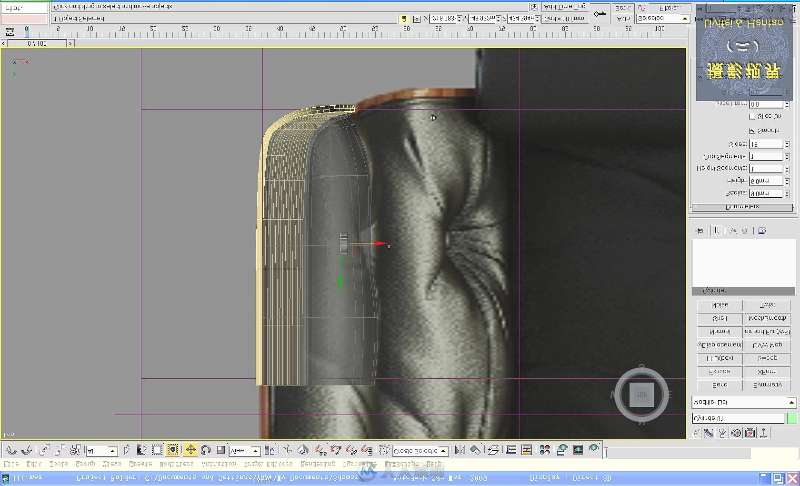Open the Schematic View icon
The height and width of the screenshot is (486, 800).
[527, 450]
